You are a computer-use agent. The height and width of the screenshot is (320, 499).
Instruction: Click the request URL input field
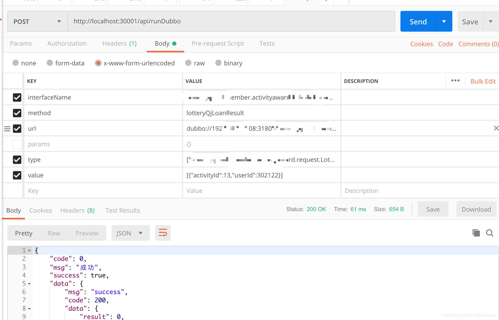pyautogui.click(x=231, y=21)
